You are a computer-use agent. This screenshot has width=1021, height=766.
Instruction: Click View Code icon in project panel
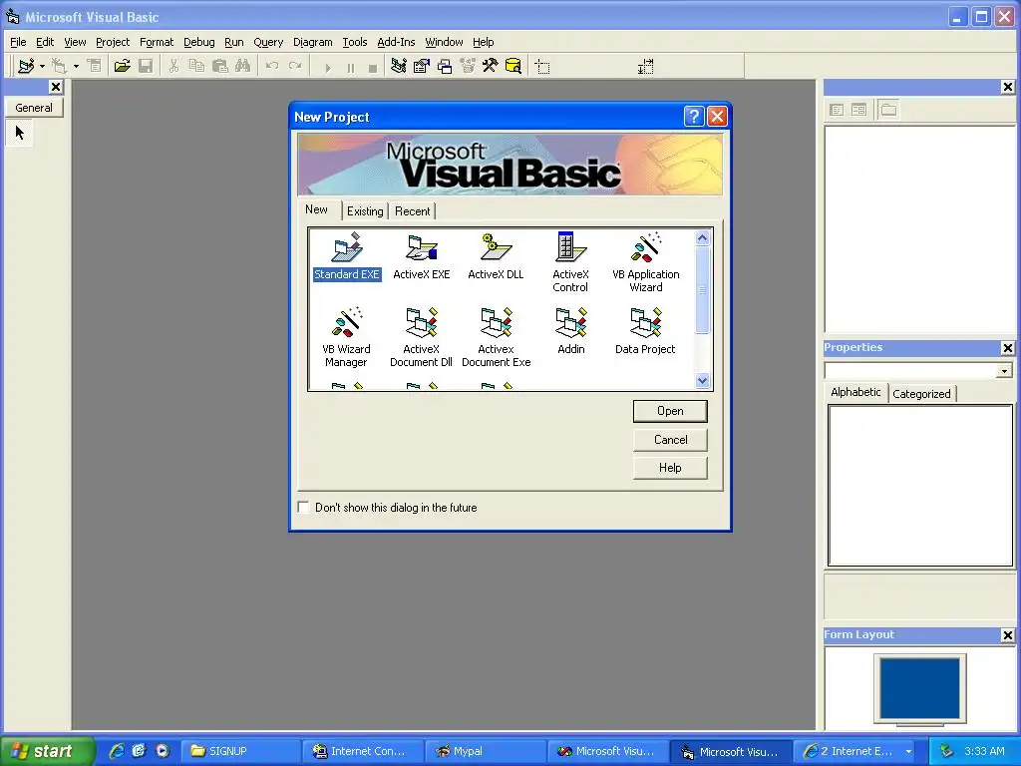(x=837, y=110)
